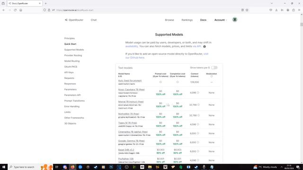Open the Firefox account icon in toolbar
Viewport: 303px width, 170px height.
click(288, 10)
